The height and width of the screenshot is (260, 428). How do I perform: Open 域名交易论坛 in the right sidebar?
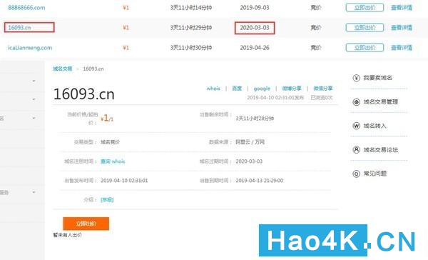click(381, 150)
